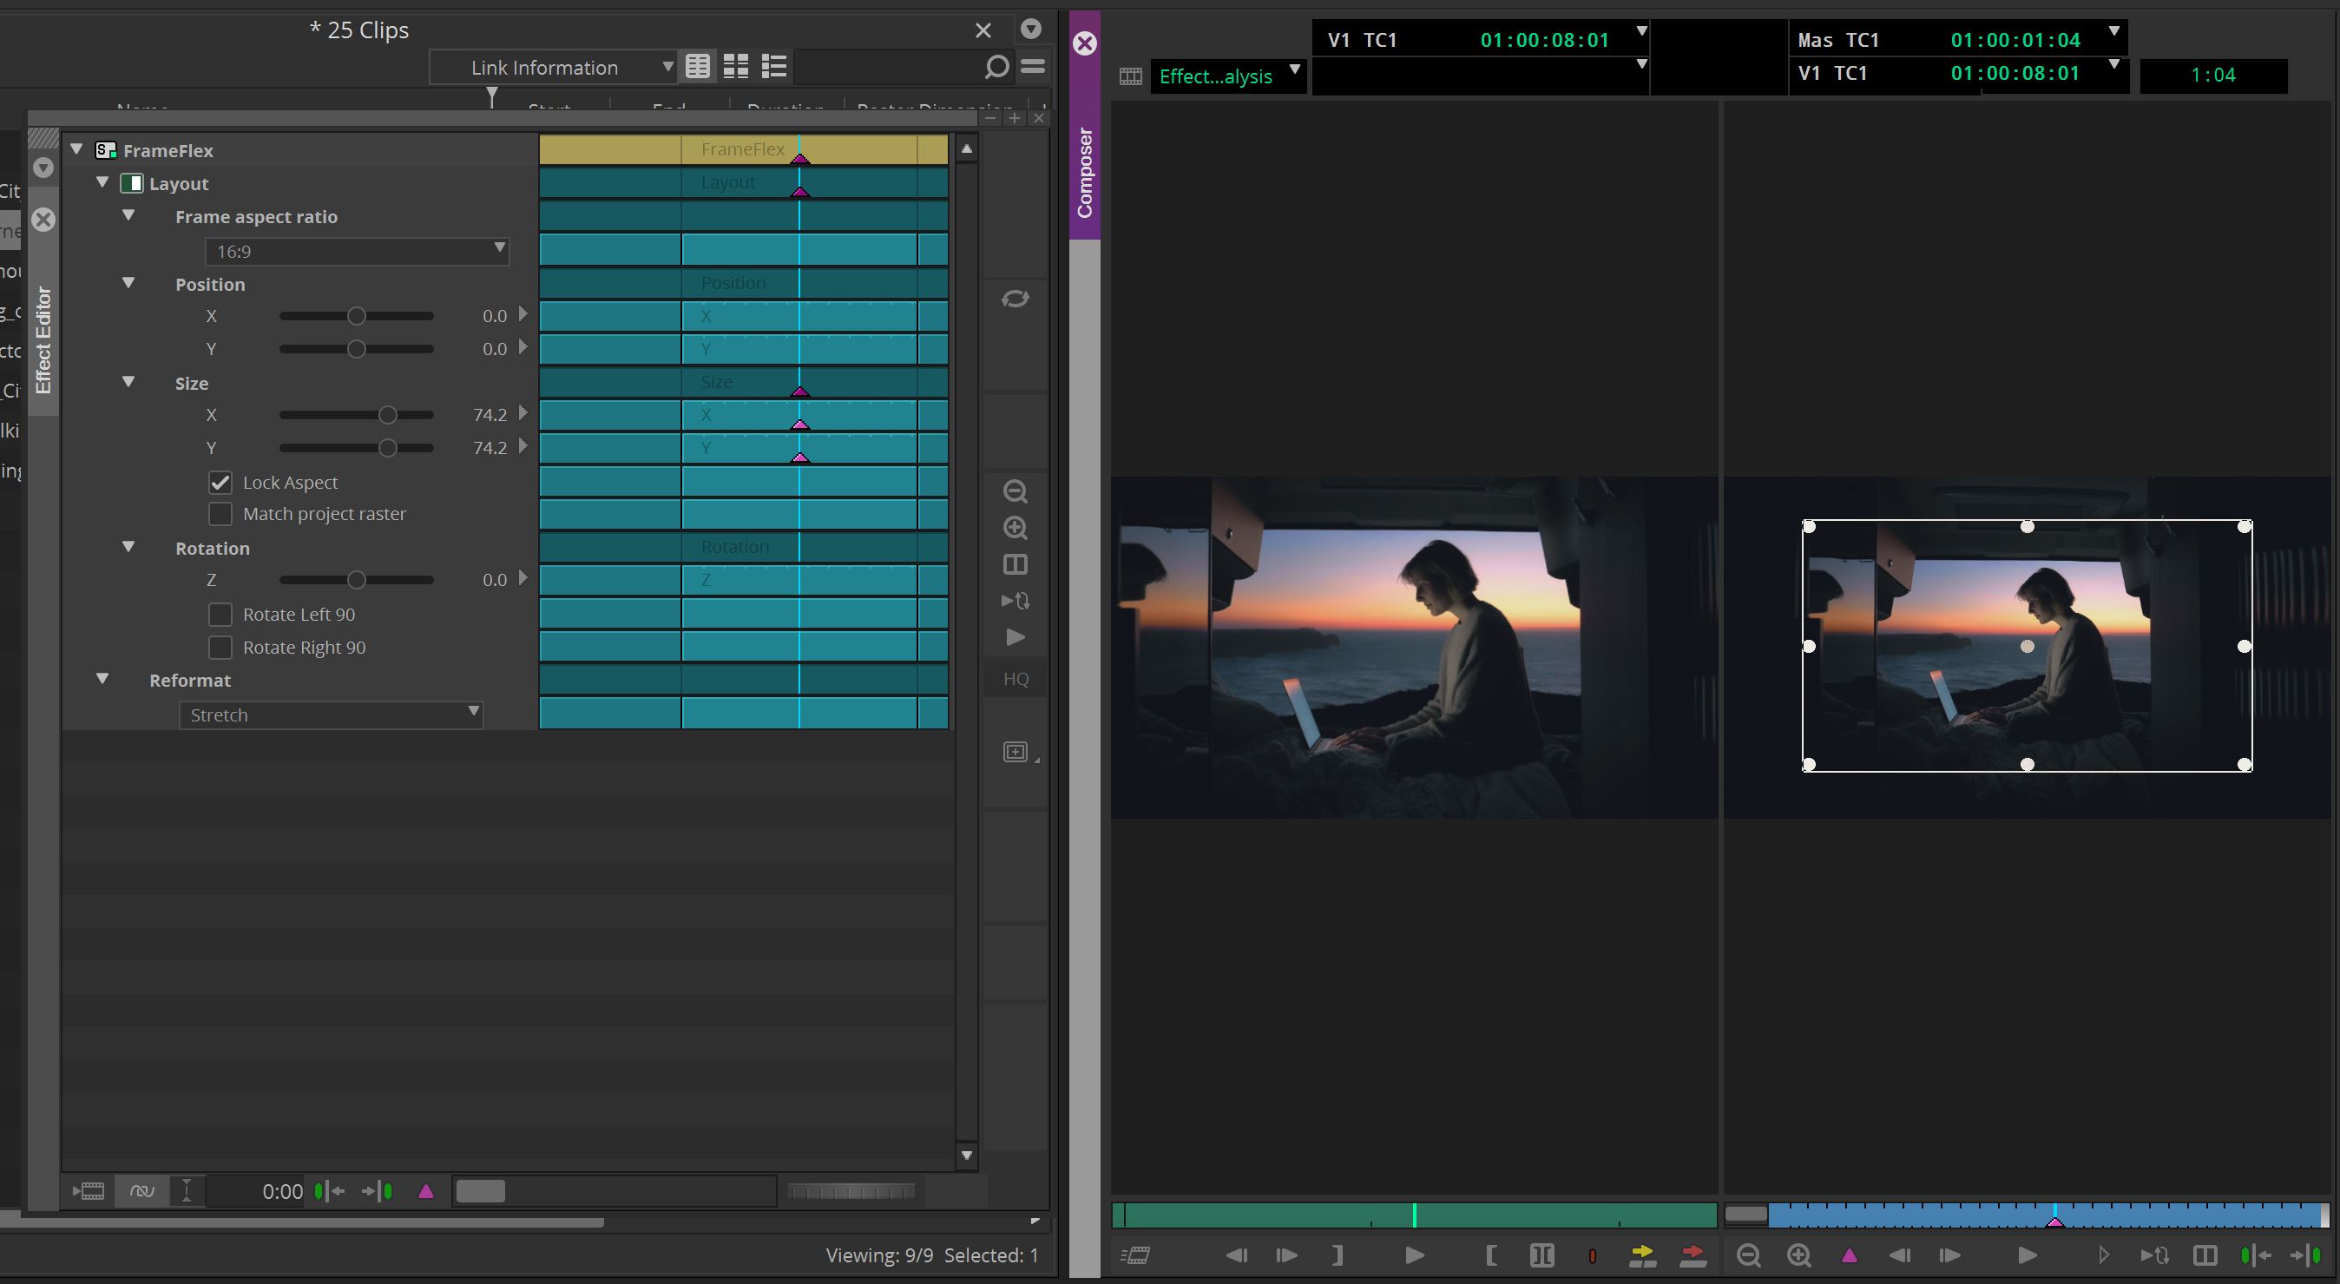Click the outline/path icon in Effect Editor
The height and width of the screenshot is (1284, 2340).
1016,752
